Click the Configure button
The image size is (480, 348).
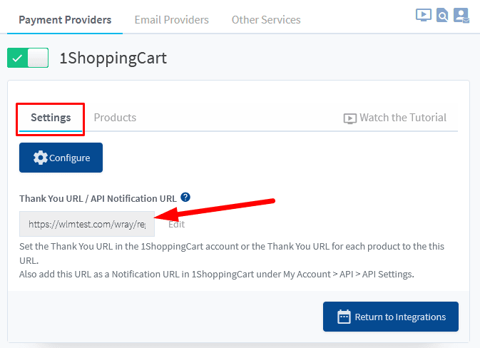(61, 158)
